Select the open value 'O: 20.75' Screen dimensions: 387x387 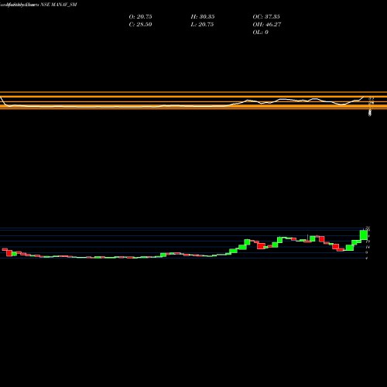pos(140,17)
